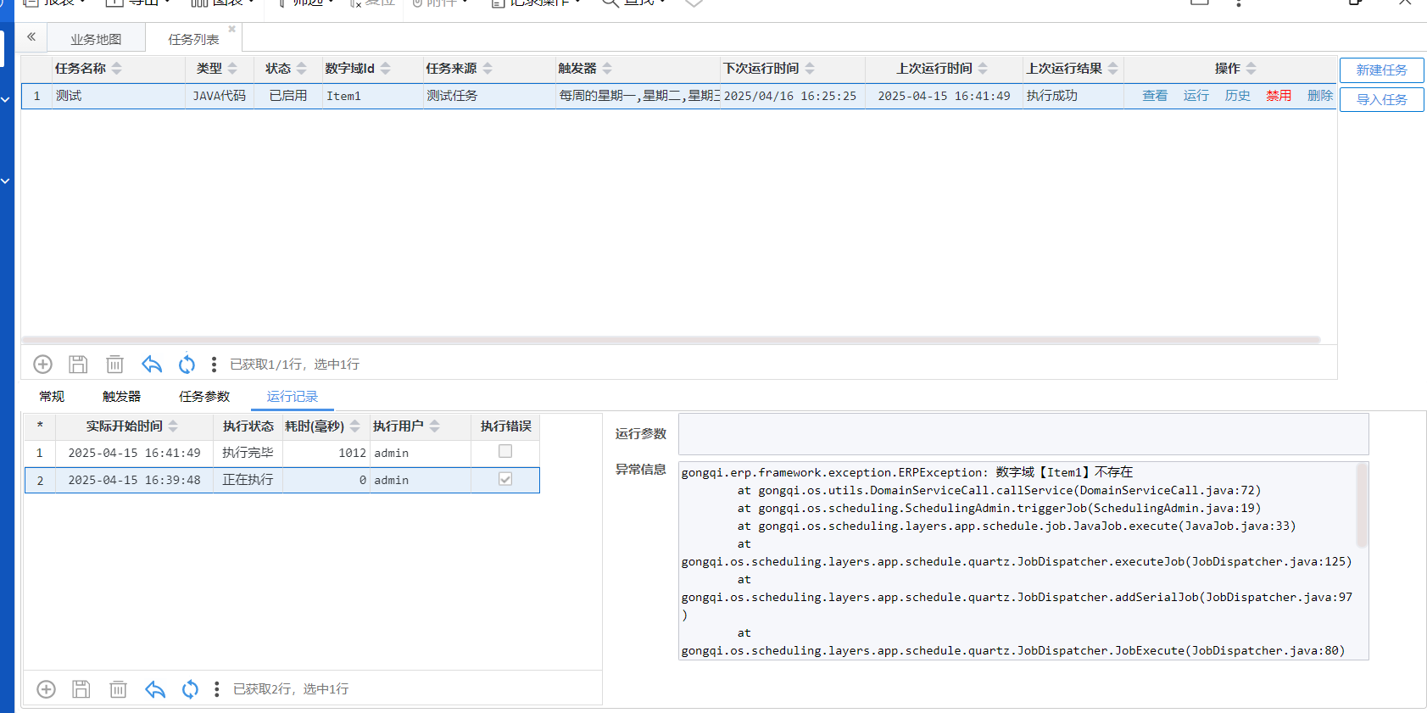
Task: Click into the 运行参数 input field
Action: tap(1023, 434)
